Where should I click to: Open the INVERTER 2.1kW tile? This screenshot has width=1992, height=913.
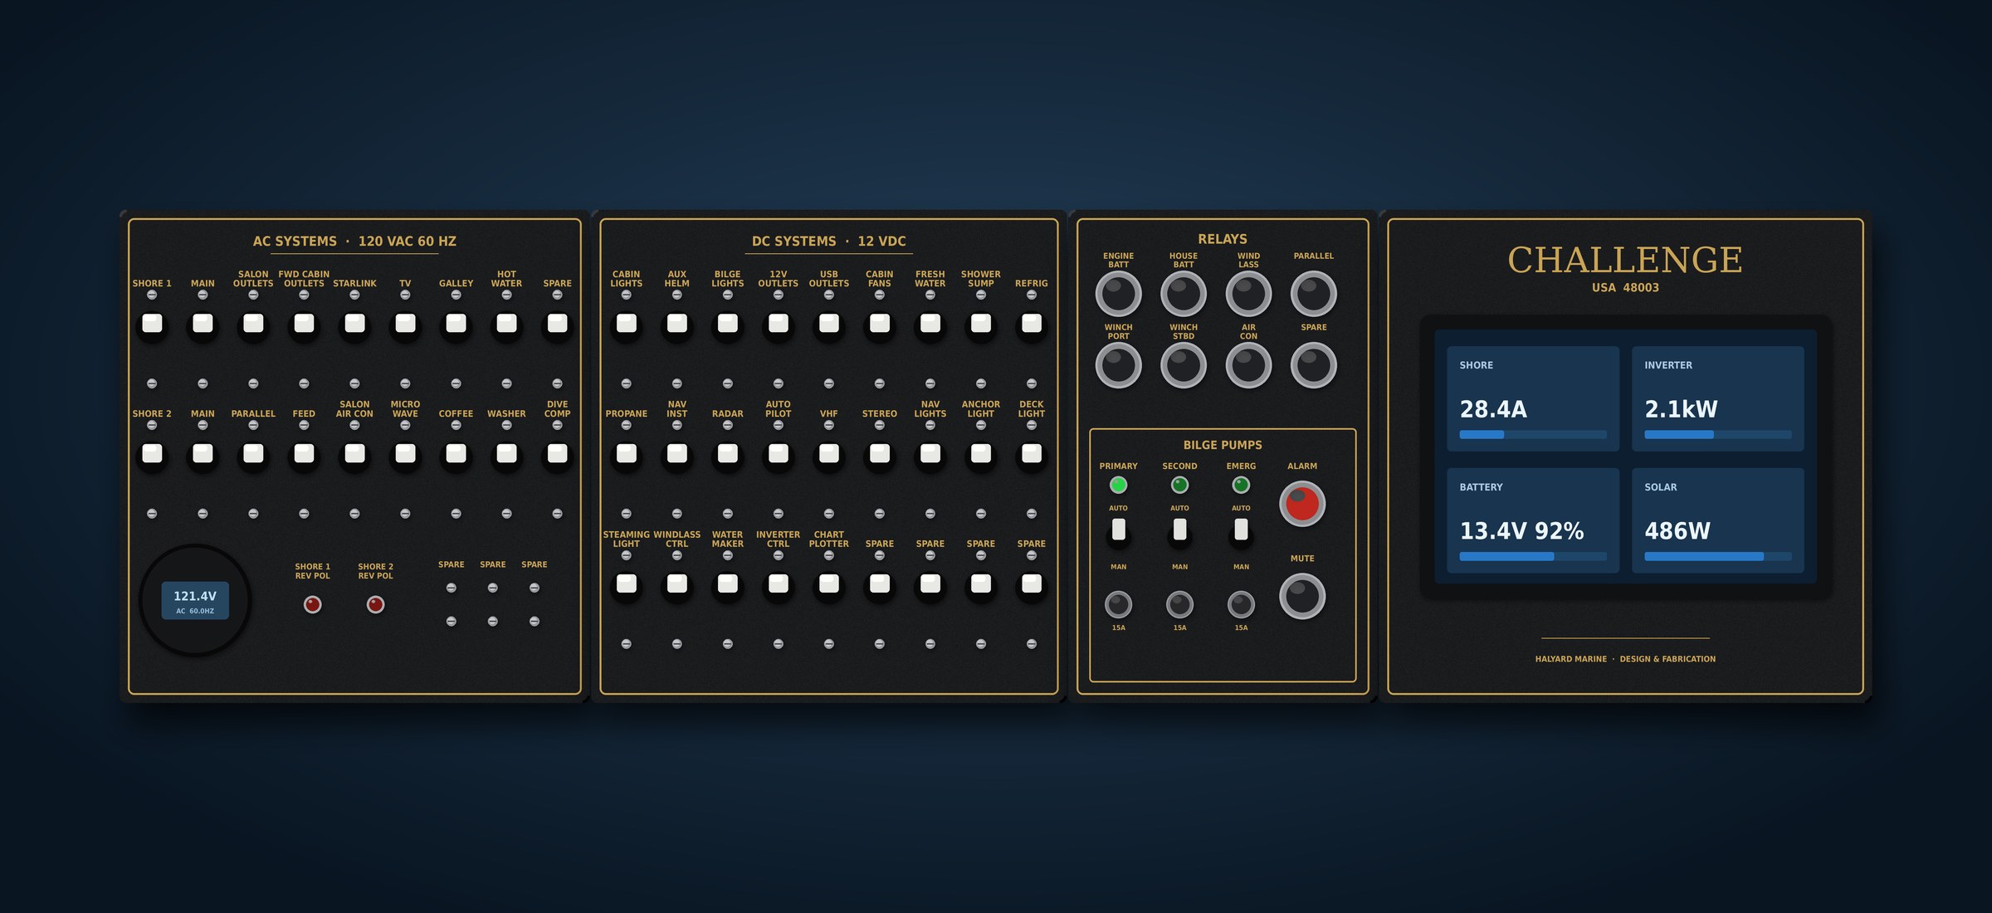coord(1718,399)
